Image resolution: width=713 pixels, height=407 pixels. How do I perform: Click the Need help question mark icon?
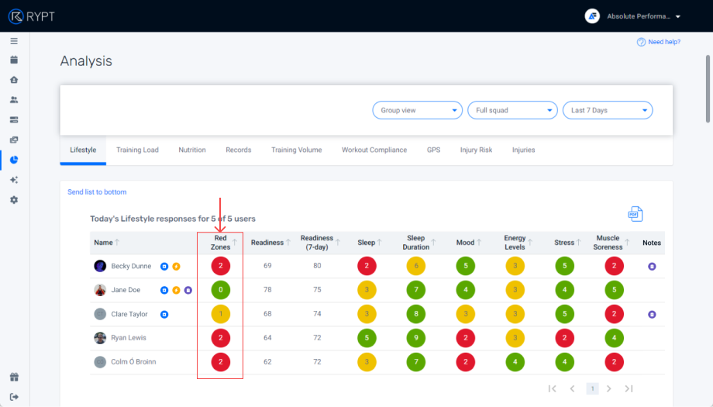tap(641, 42)
